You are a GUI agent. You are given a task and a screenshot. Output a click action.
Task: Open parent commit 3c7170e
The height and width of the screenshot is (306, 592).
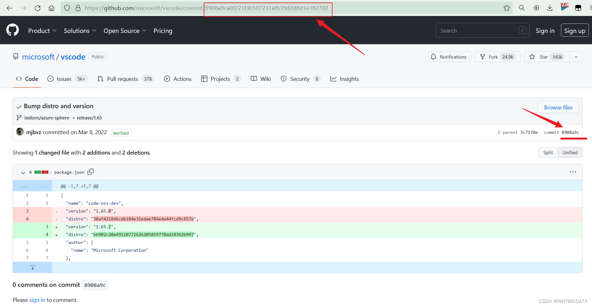pyautogui.click(x=529, y=133)
